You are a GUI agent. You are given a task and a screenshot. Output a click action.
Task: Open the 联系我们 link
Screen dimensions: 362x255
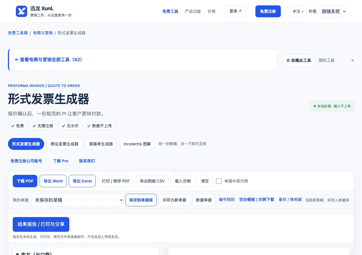click(87, 161)
